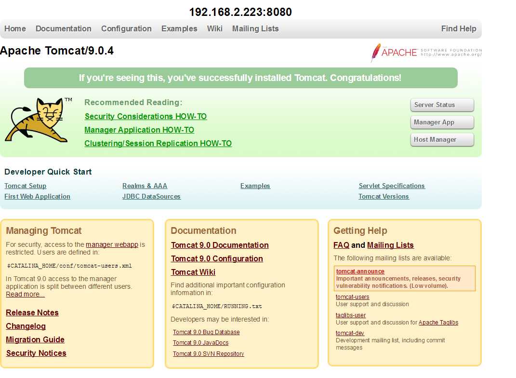Click the Managing Tomcat heading
The width and height of the screenshot is (516, 378).
point(43,230)
